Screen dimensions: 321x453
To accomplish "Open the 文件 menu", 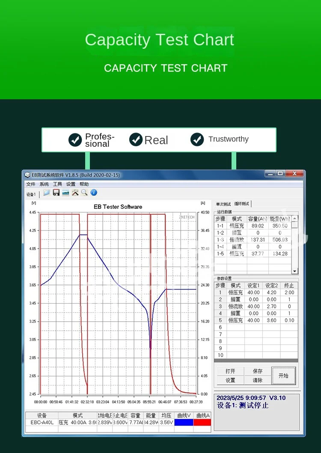I will pyautogui.click(x=31, y=184).
